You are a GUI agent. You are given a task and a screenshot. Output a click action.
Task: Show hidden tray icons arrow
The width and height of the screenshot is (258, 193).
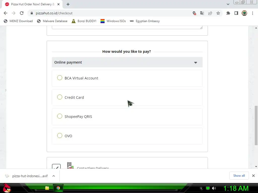pyautogui.click(x=201, y=188)
